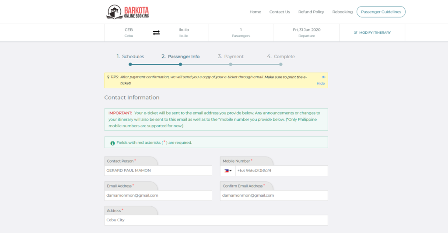Click the CEB Cebu origin text

(129, 32)
